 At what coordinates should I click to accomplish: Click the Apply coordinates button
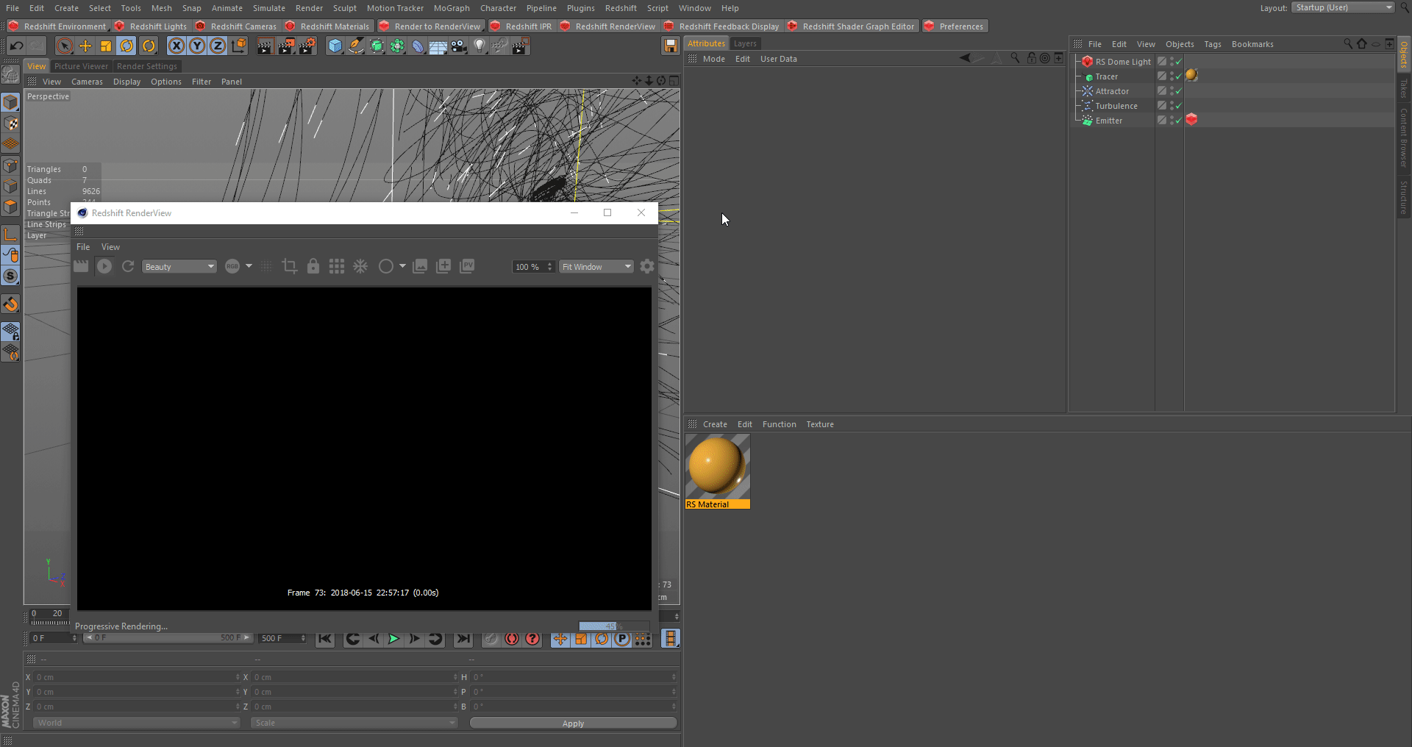(x=573, y=723)
